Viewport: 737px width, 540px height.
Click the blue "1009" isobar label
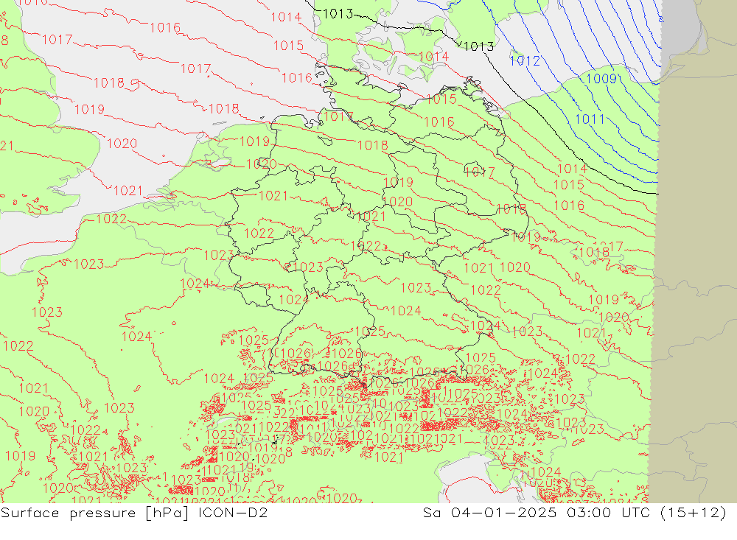601,79
